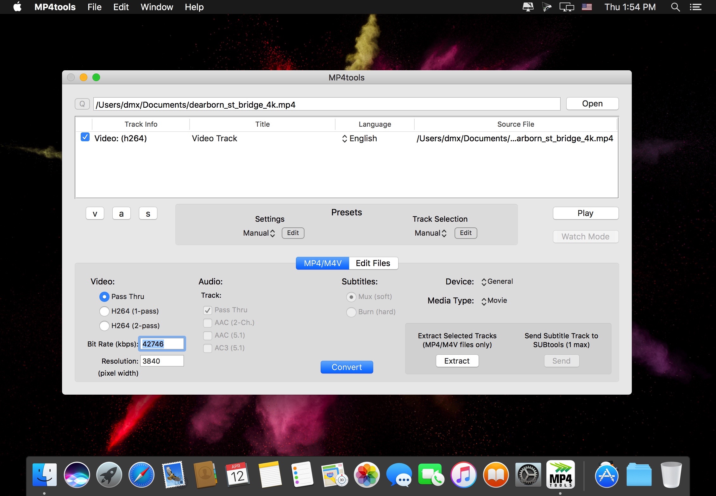This screenshot has height=496, width=716.
Task: Launch Siri from the dock
Action: pos(77,475)
